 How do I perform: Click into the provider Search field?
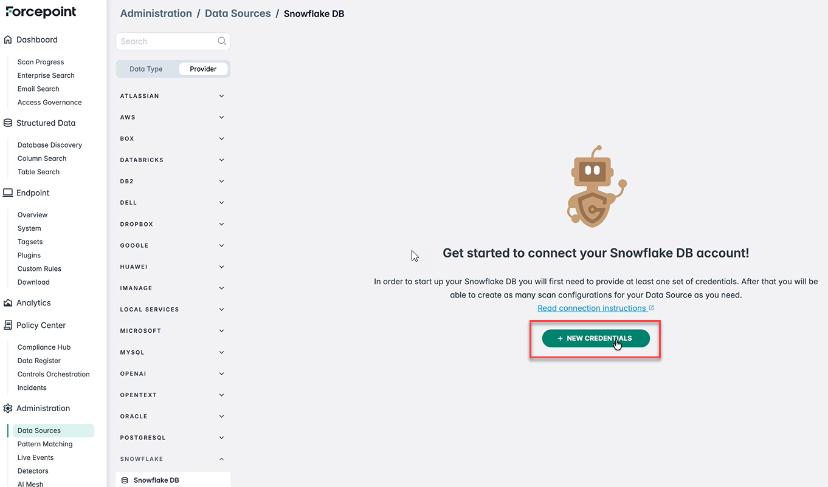tap(167, 41)
